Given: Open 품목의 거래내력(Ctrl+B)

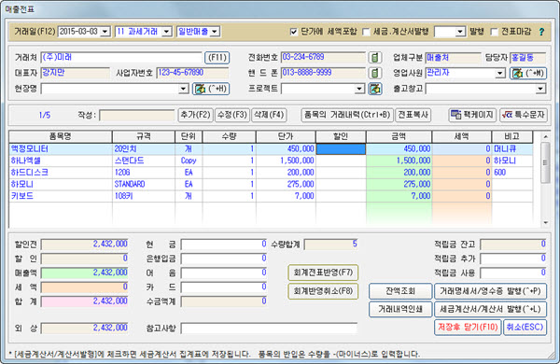Looking at the screenshot, I should [x=347, y=115].
